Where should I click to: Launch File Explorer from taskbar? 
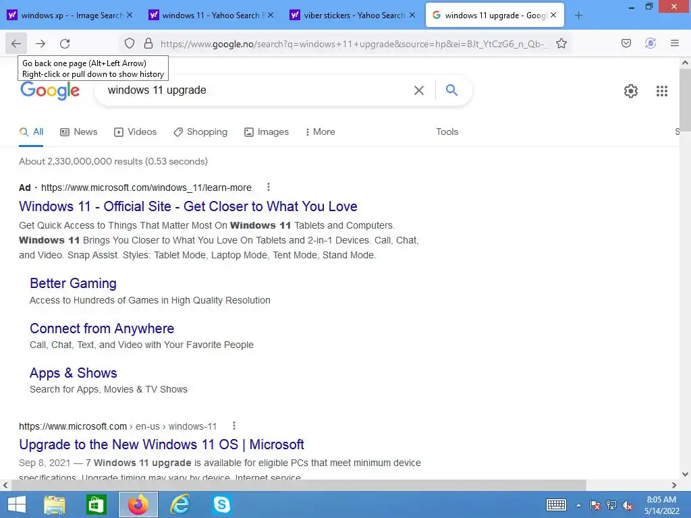point(55,505)
